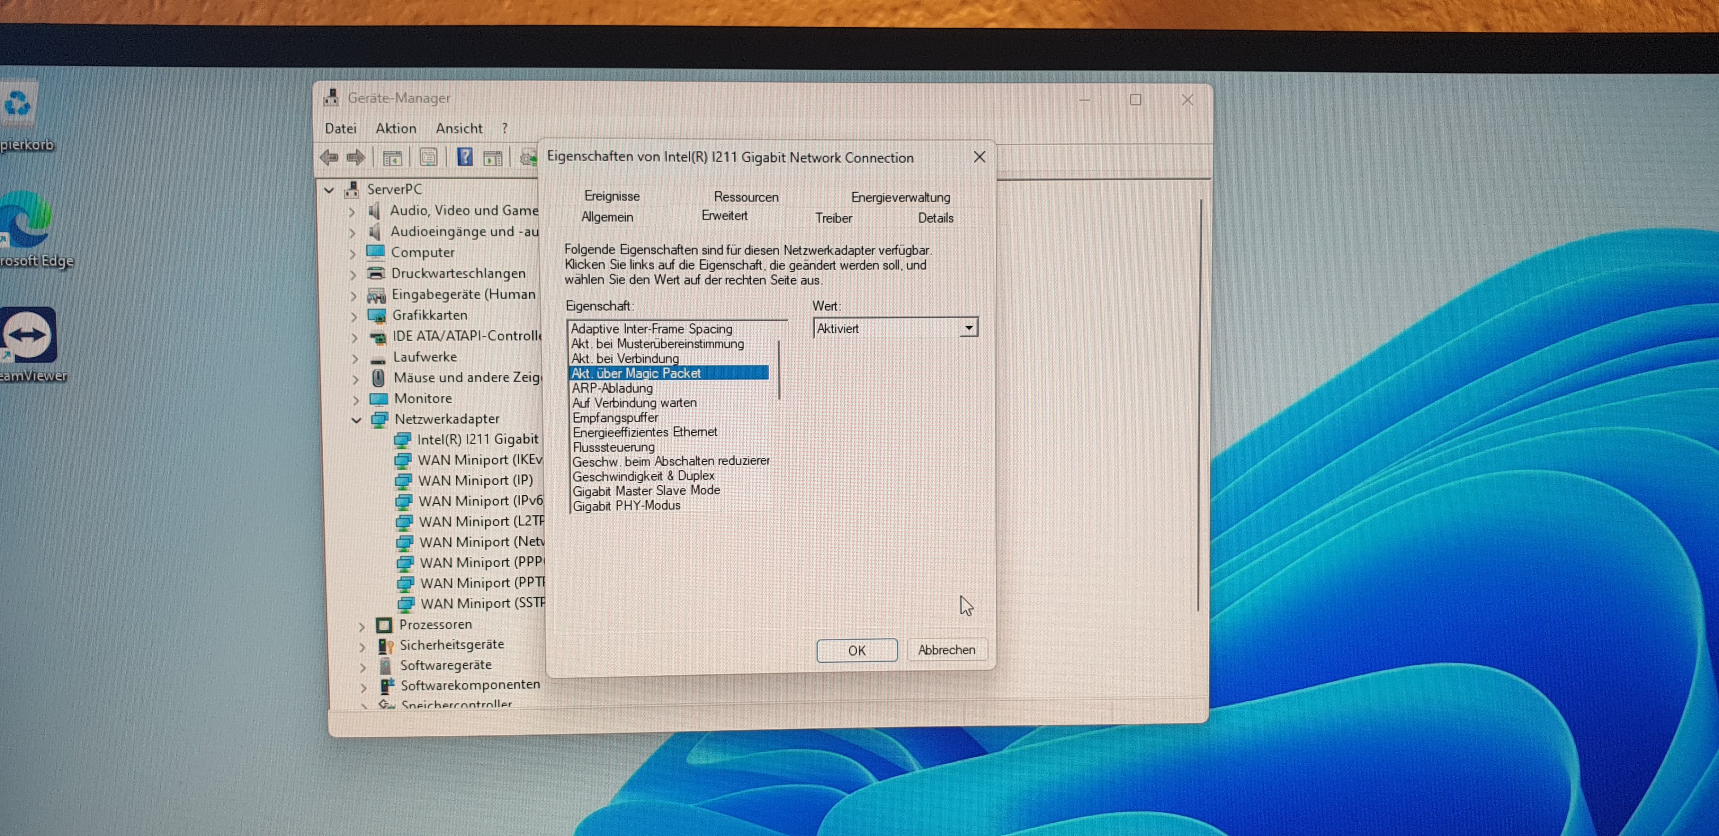The image size is (1719, 836).
Task: Expand the Audio, Video und Game category
Action: 352,212
